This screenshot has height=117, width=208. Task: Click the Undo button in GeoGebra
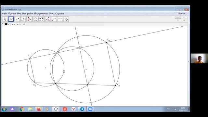click(x=178, y=17)
